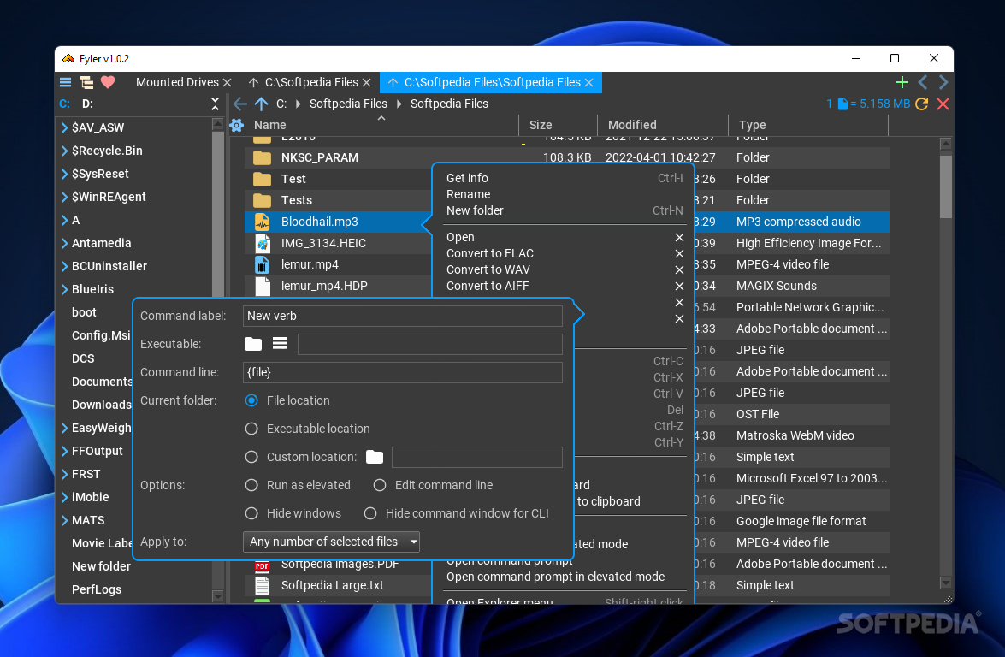This screenshot has height=657, width=1005.
Task: Remove the Convert to AIFF verb
Action: (x=679, y=286)
